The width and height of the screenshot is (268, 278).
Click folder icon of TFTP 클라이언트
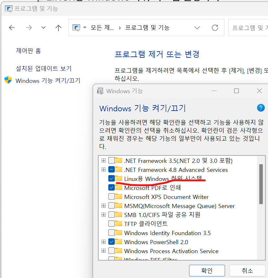pyautogui.click(x=119, y=223)
